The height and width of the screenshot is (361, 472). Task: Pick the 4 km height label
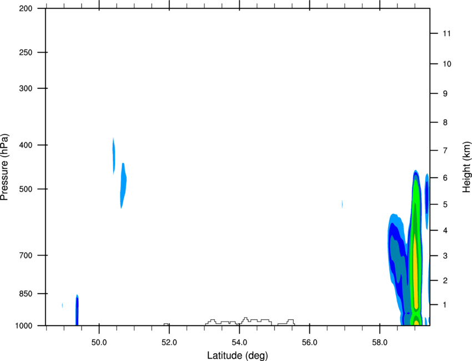[445, 230]
